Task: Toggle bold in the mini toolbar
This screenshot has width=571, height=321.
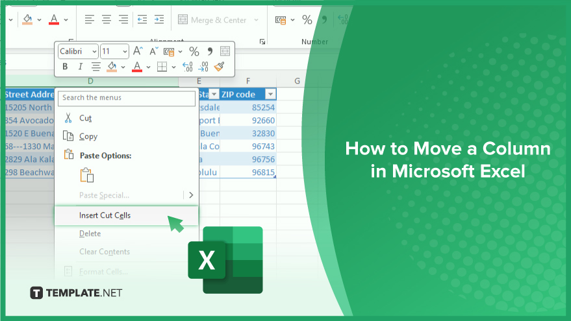Action: (x=65, y=67)
